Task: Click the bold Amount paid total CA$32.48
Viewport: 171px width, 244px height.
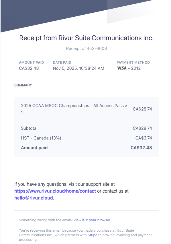Action: pos(141,148)
